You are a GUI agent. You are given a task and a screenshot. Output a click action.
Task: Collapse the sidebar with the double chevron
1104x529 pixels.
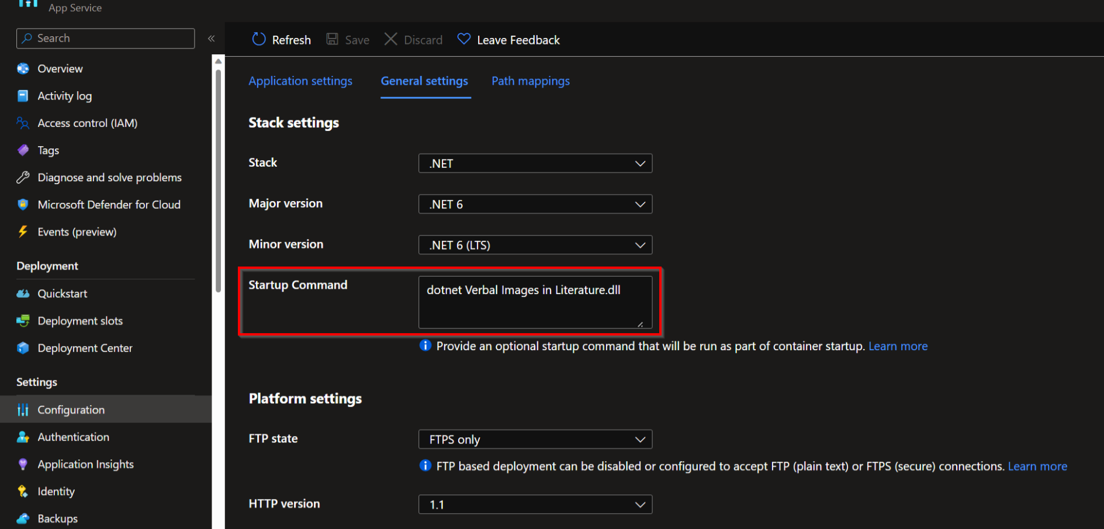tap(212, 39)
